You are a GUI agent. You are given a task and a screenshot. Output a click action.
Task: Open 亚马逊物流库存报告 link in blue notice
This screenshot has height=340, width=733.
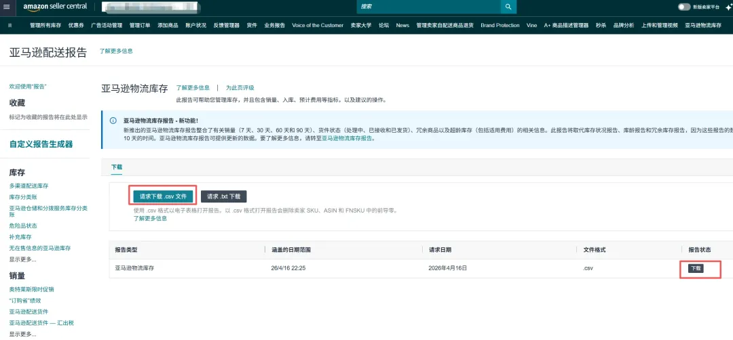tap(347, 139)
